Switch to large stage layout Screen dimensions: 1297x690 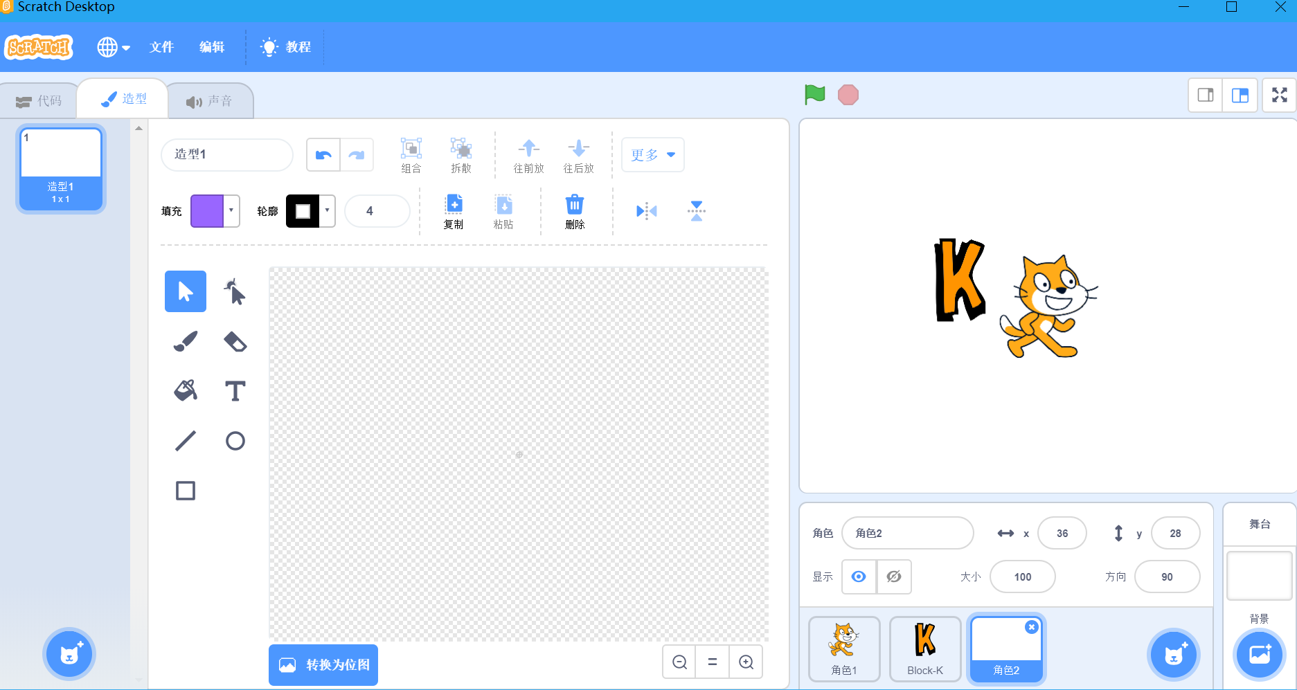[1240, 95]
